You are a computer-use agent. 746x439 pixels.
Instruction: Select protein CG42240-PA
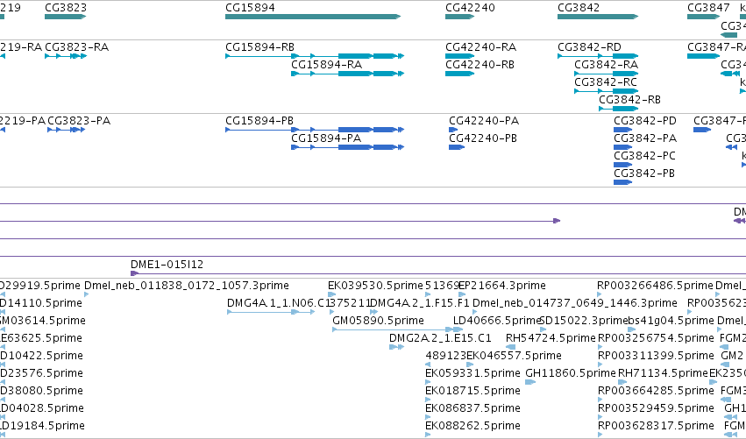pos(453,130)
